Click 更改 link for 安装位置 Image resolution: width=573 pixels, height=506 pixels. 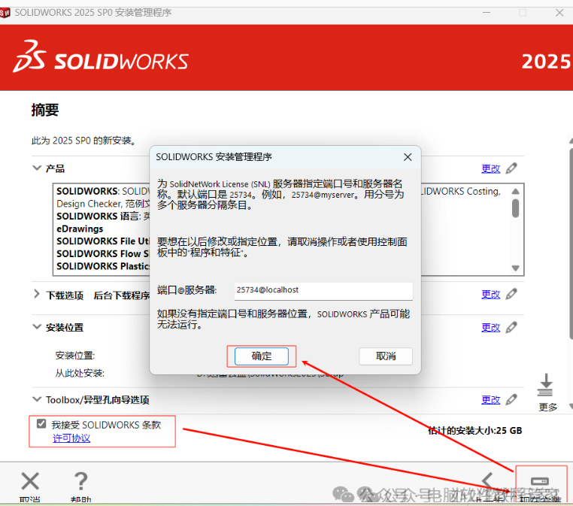(490, 327)
